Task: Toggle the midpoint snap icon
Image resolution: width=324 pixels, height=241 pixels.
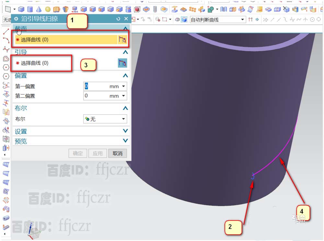Action: [x=279, y=20]
